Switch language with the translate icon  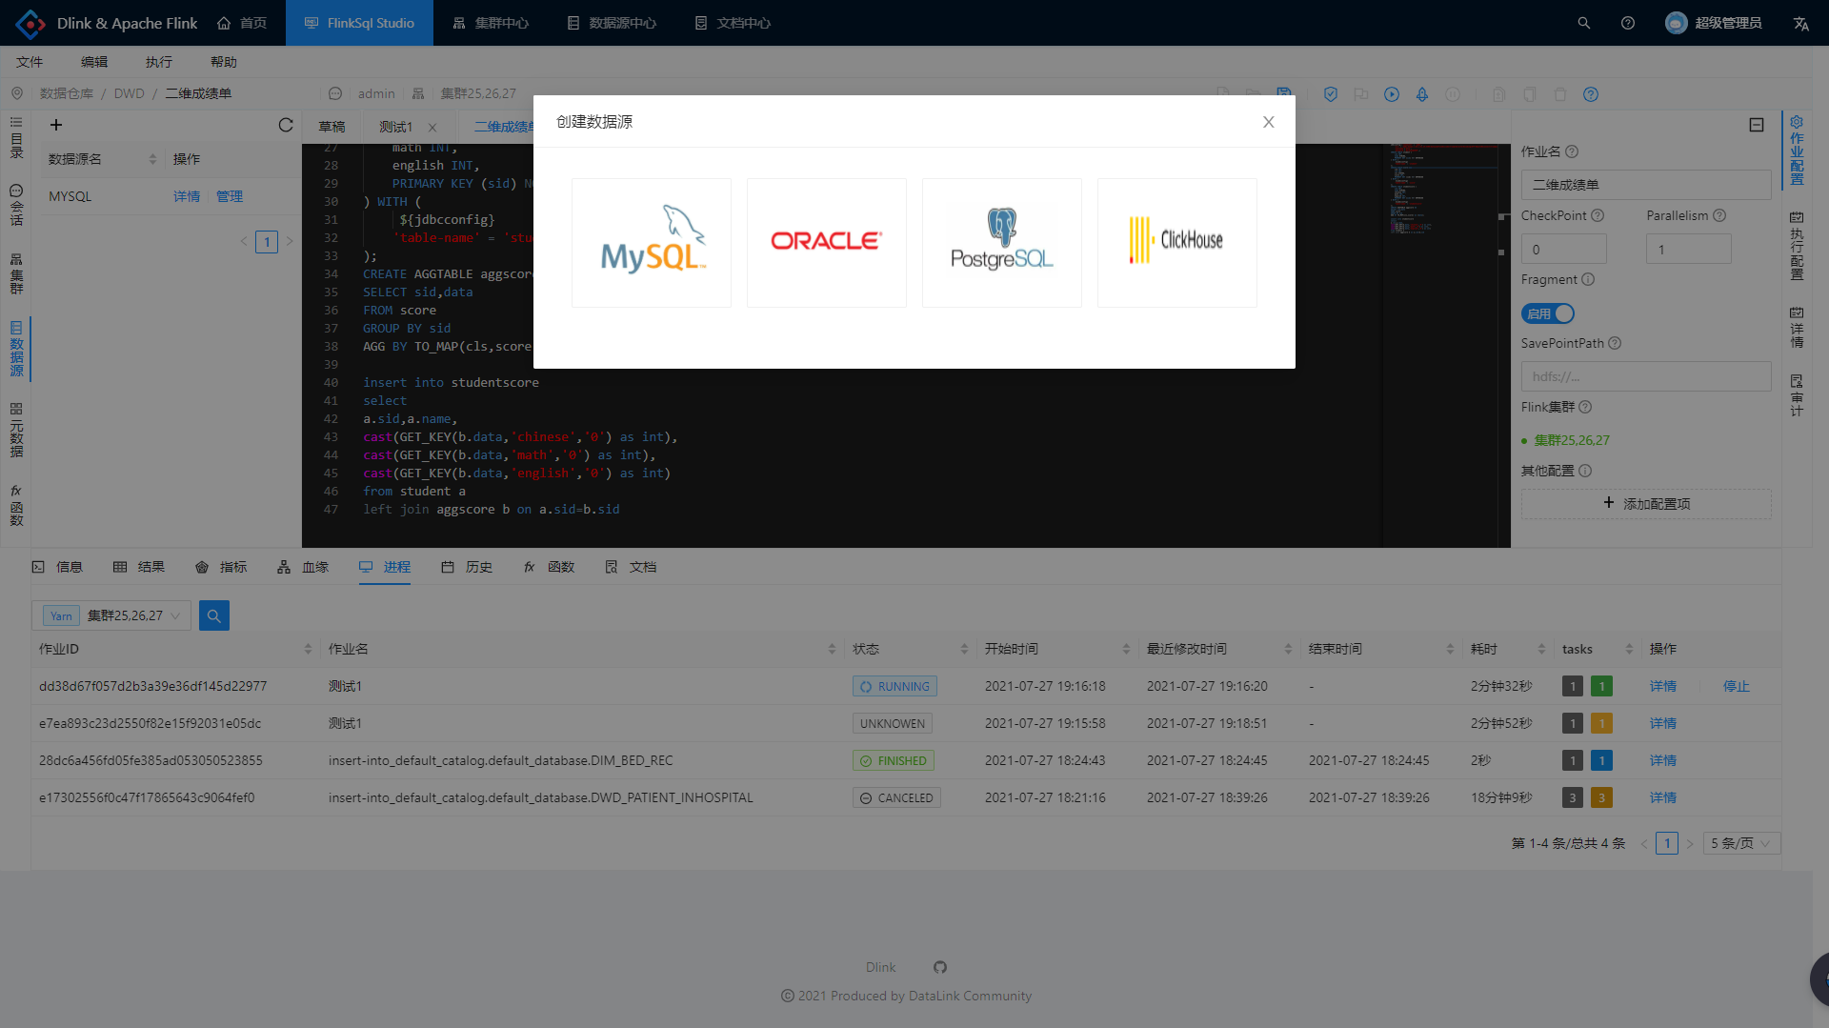coord(1800,23)
